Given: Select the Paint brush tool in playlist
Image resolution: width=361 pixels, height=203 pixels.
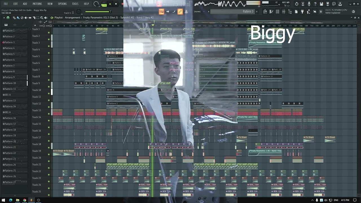Looking at the screenshot, I should pos(18,18).
